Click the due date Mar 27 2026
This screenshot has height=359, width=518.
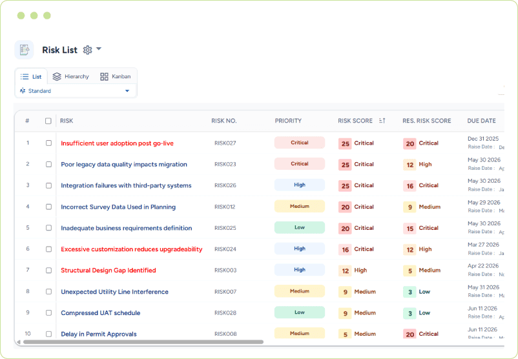pos(483,245)
